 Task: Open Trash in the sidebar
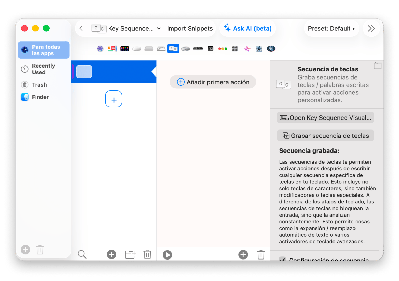tap(44, 85)
